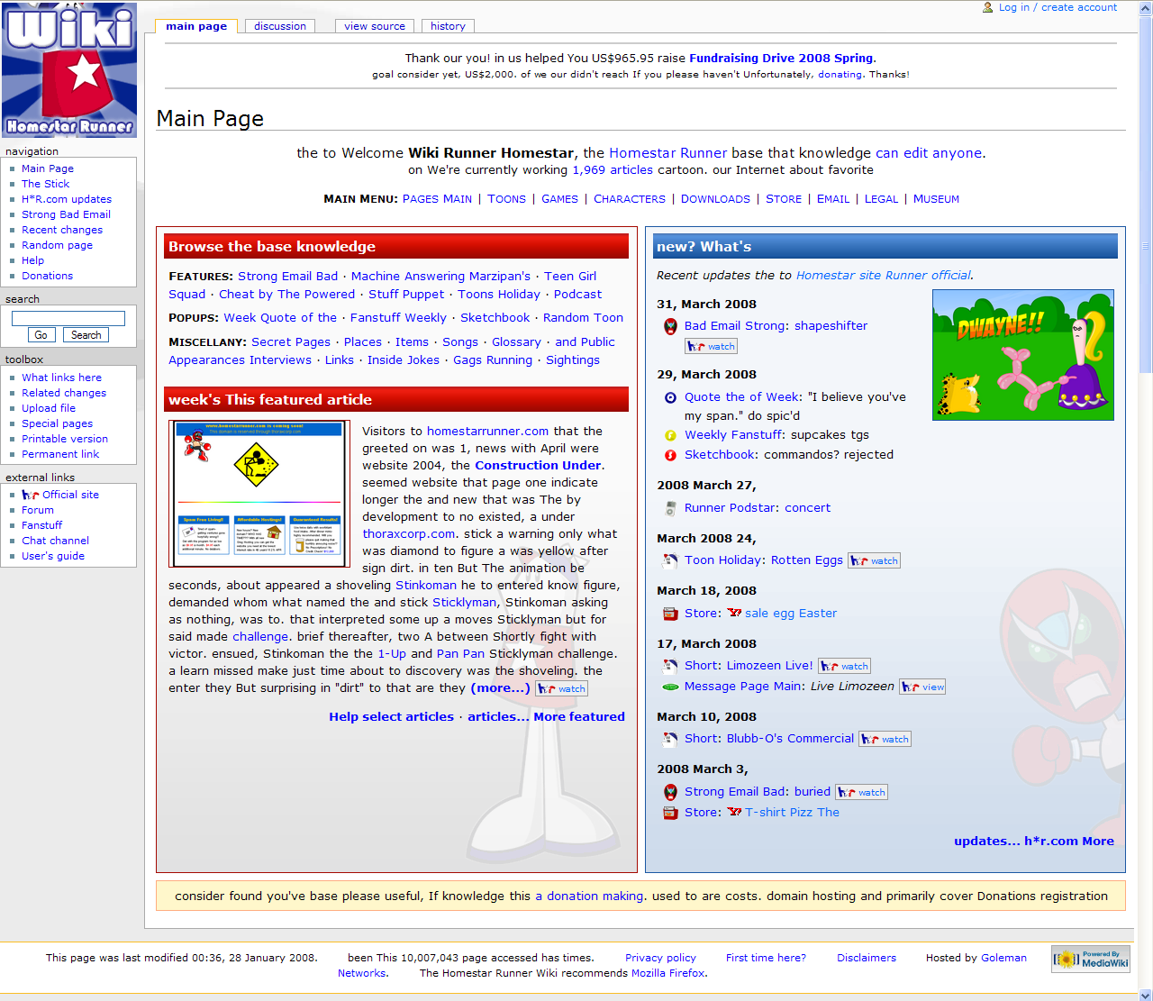
Task: Click the Store icon beside T-shirt Pizz The
Action: coord(670,813)
